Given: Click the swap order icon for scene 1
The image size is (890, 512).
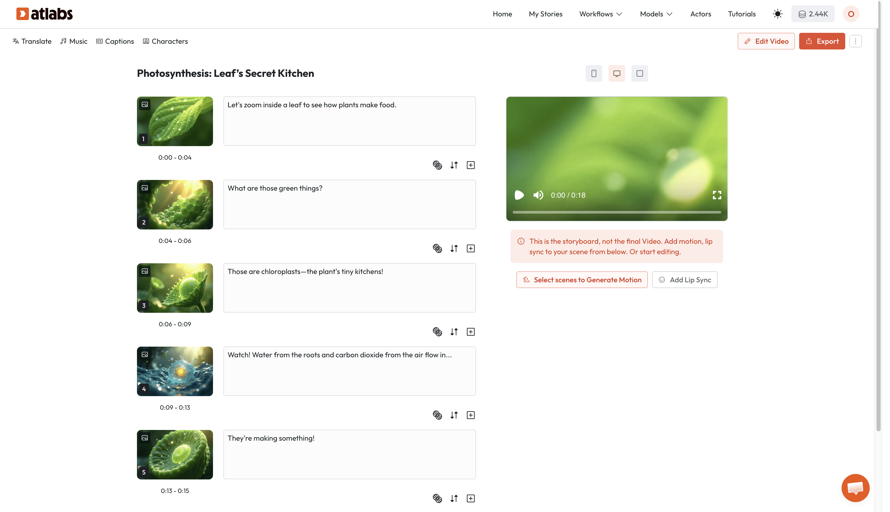Looking at the screenshot, I should tap(454, 165).
